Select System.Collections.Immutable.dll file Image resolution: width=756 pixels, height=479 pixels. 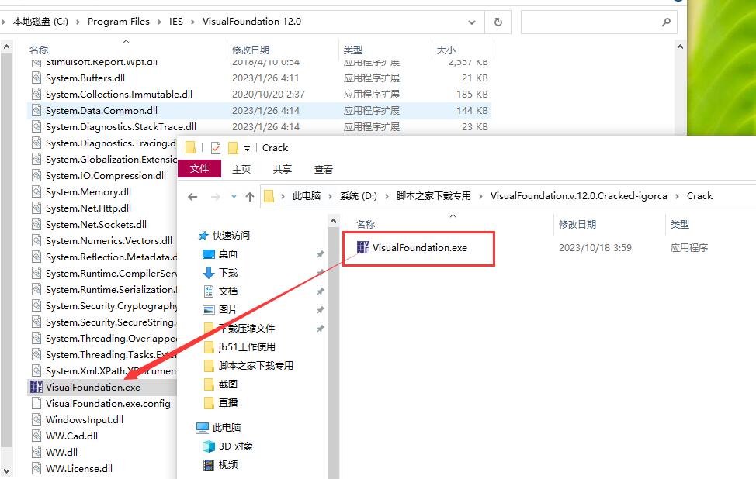pyautogui.click(x=119, y=95)
